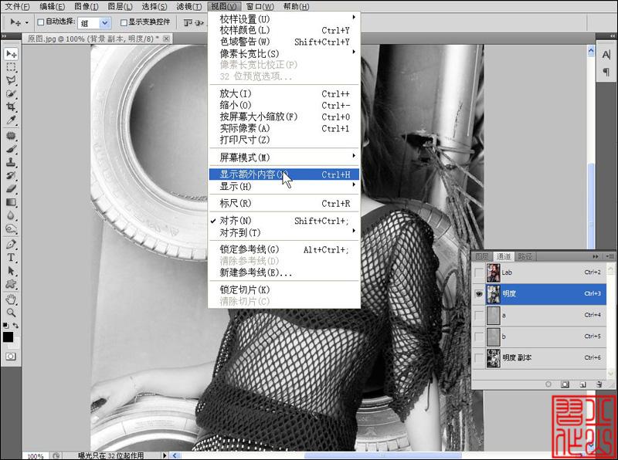This screenshot has height=460, width=618.
Task: Choose 显示额外内容 menu item
Action: [x=284, y=174]
